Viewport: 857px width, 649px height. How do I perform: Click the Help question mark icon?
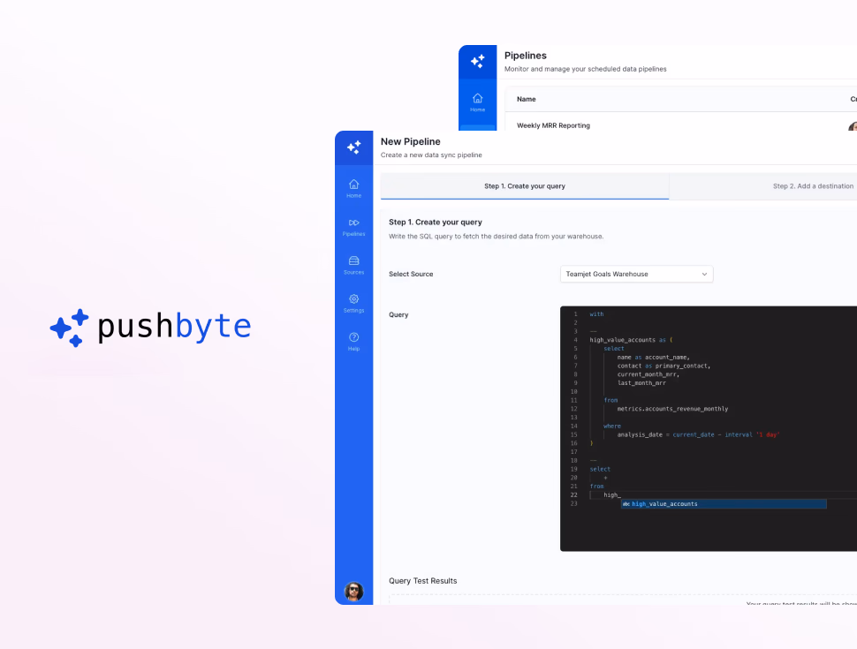pyautogui.click(x=353, y=339)
